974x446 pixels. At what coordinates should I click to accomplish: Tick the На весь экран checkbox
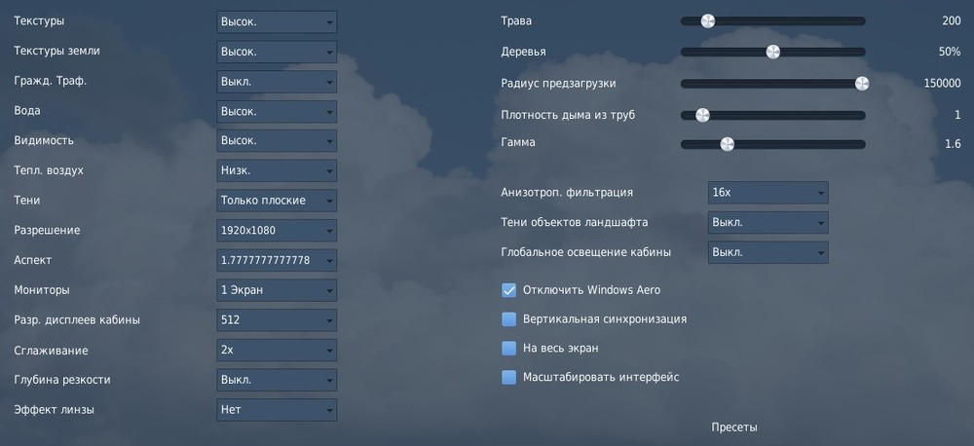(x=508, y=349)
